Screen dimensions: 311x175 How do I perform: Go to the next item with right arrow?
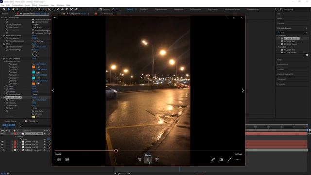243,91
